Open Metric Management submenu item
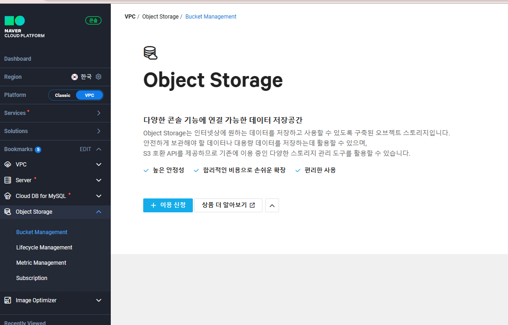 click(x=41, y=263)
